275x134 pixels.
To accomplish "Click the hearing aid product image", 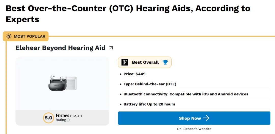I will coord(62,83).
